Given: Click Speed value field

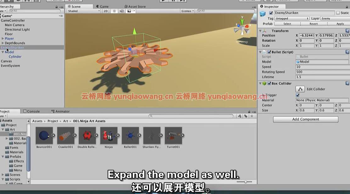Looking at the screenshot, I should 323,67.
